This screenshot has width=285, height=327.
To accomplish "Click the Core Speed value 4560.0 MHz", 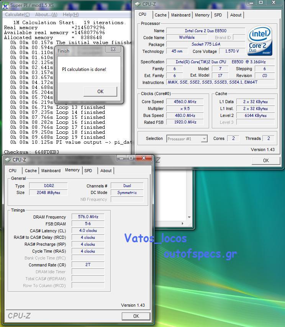I will (185, 102).
